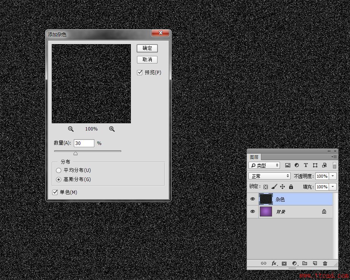Screen dimensions: 350x280
Task: Add a layer mask to the selected layer
Action: pos(284,263)
